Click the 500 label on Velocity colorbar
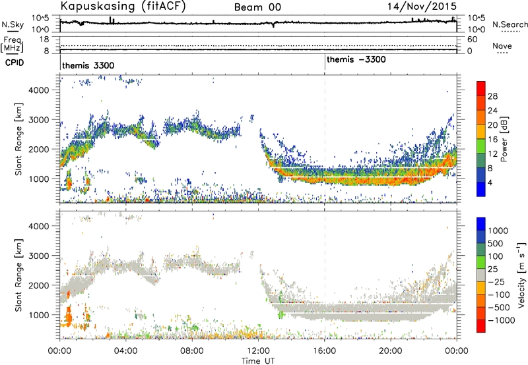This screenshot has height=365, width=528. tap(495, 244)
